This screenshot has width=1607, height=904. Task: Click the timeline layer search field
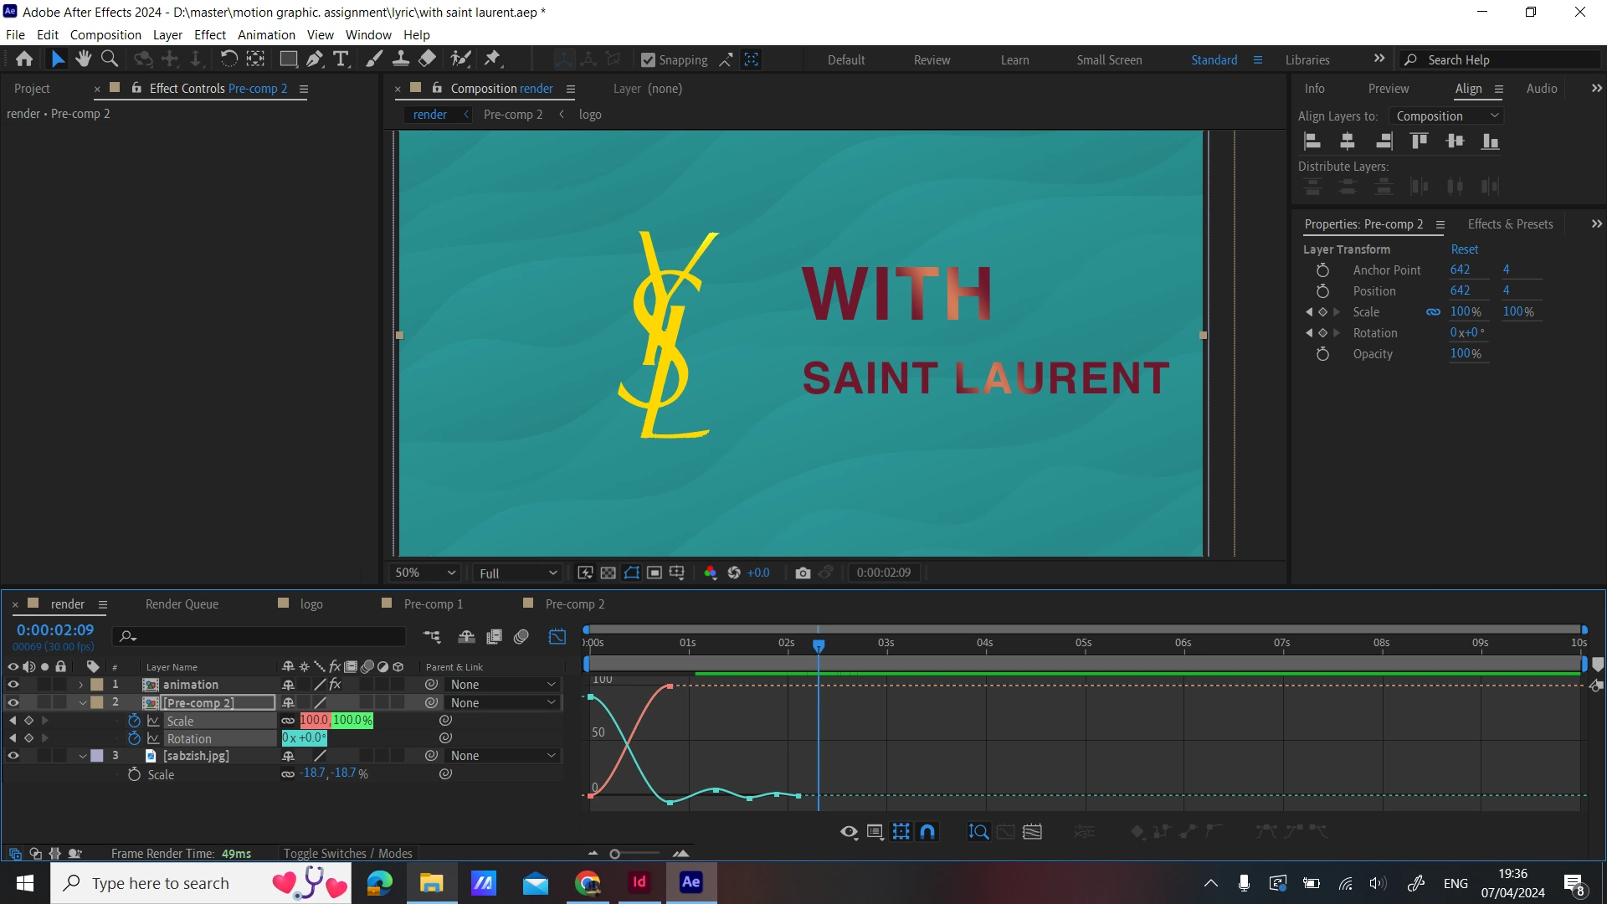pyautogui.click(x=261, y=637)
